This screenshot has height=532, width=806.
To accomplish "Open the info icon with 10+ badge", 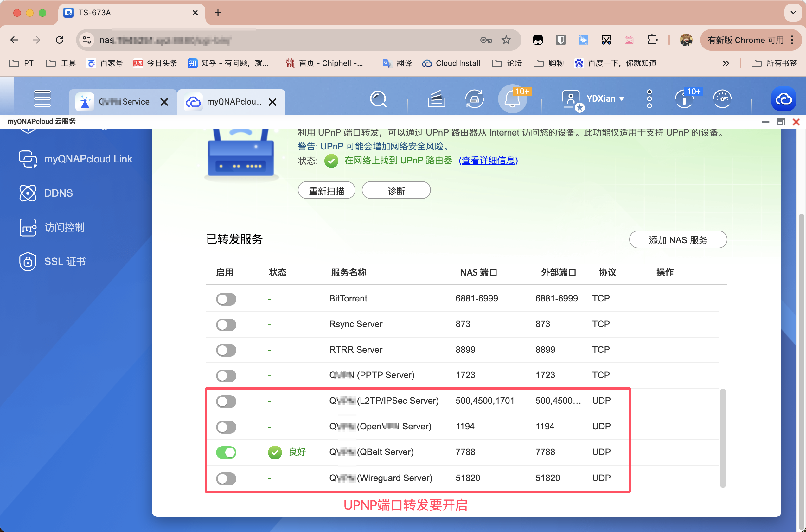I will tap(684, 99).
